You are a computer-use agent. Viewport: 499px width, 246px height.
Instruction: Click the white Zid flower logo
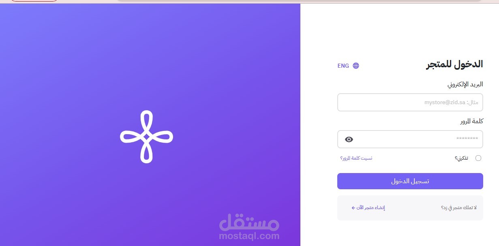click(x=147, y=137)
